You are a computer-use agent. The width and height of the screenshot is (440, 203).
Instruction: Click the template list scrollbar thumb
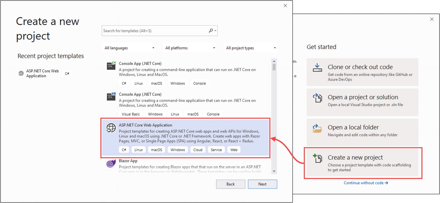pos(274,67)
